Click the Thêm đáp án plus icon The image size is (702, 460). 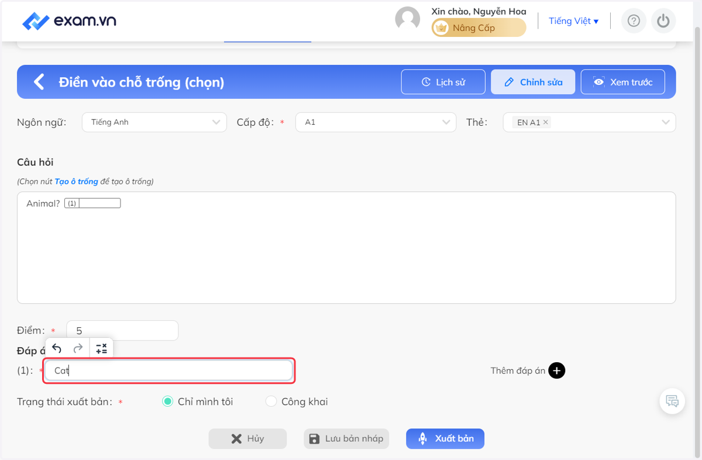557,370
